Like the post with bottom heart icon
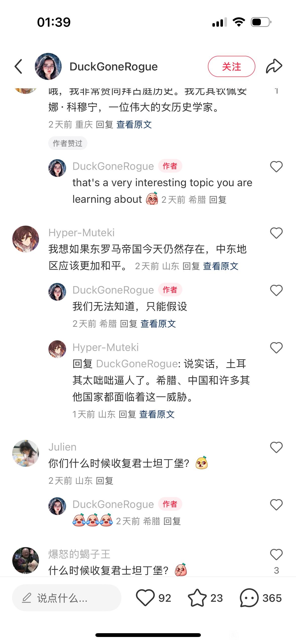This screenshot has height=643, width=296. [145, 598]
